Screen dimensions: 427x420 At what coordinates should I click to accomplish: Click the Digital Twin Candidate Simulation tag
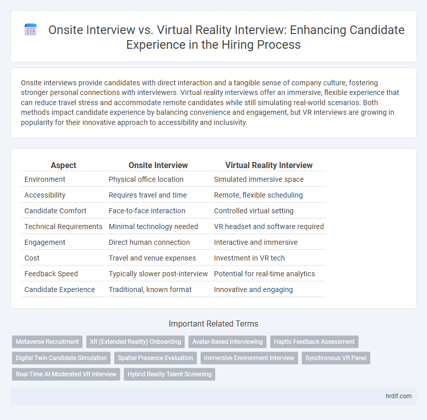[x=62, y=358]
